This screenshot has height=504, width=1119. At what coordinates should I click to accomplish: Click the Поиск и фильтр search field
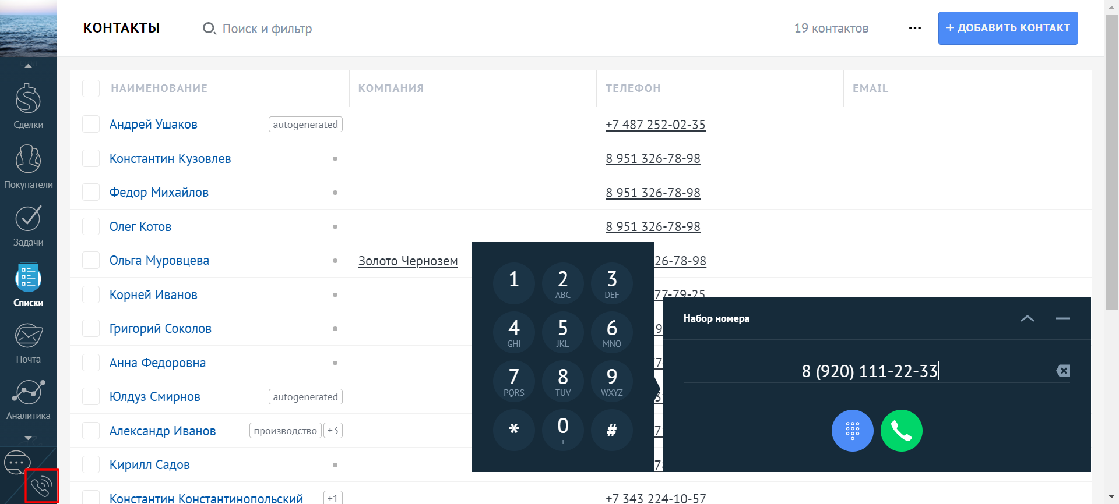(267, 29)
